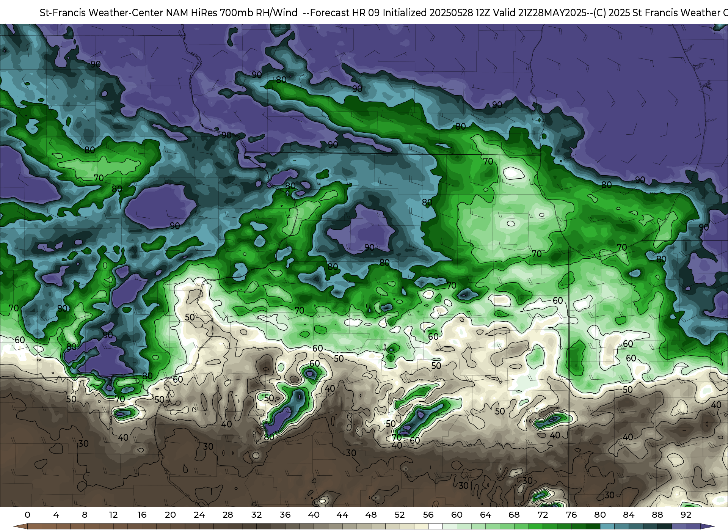Click the title text 'NAM HiRes 700mb RH/Wind'
This screenshot has height=531, width=728.
232,13
